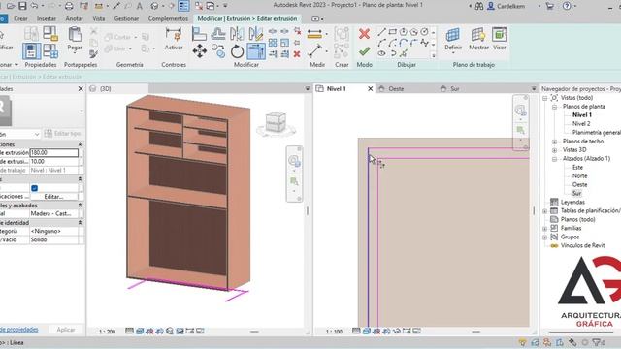Click the Offset tool icon

tap(218, 34)
